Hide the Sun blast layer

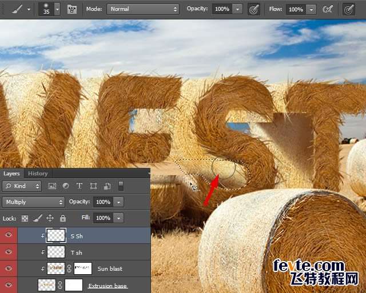[9, 268]
